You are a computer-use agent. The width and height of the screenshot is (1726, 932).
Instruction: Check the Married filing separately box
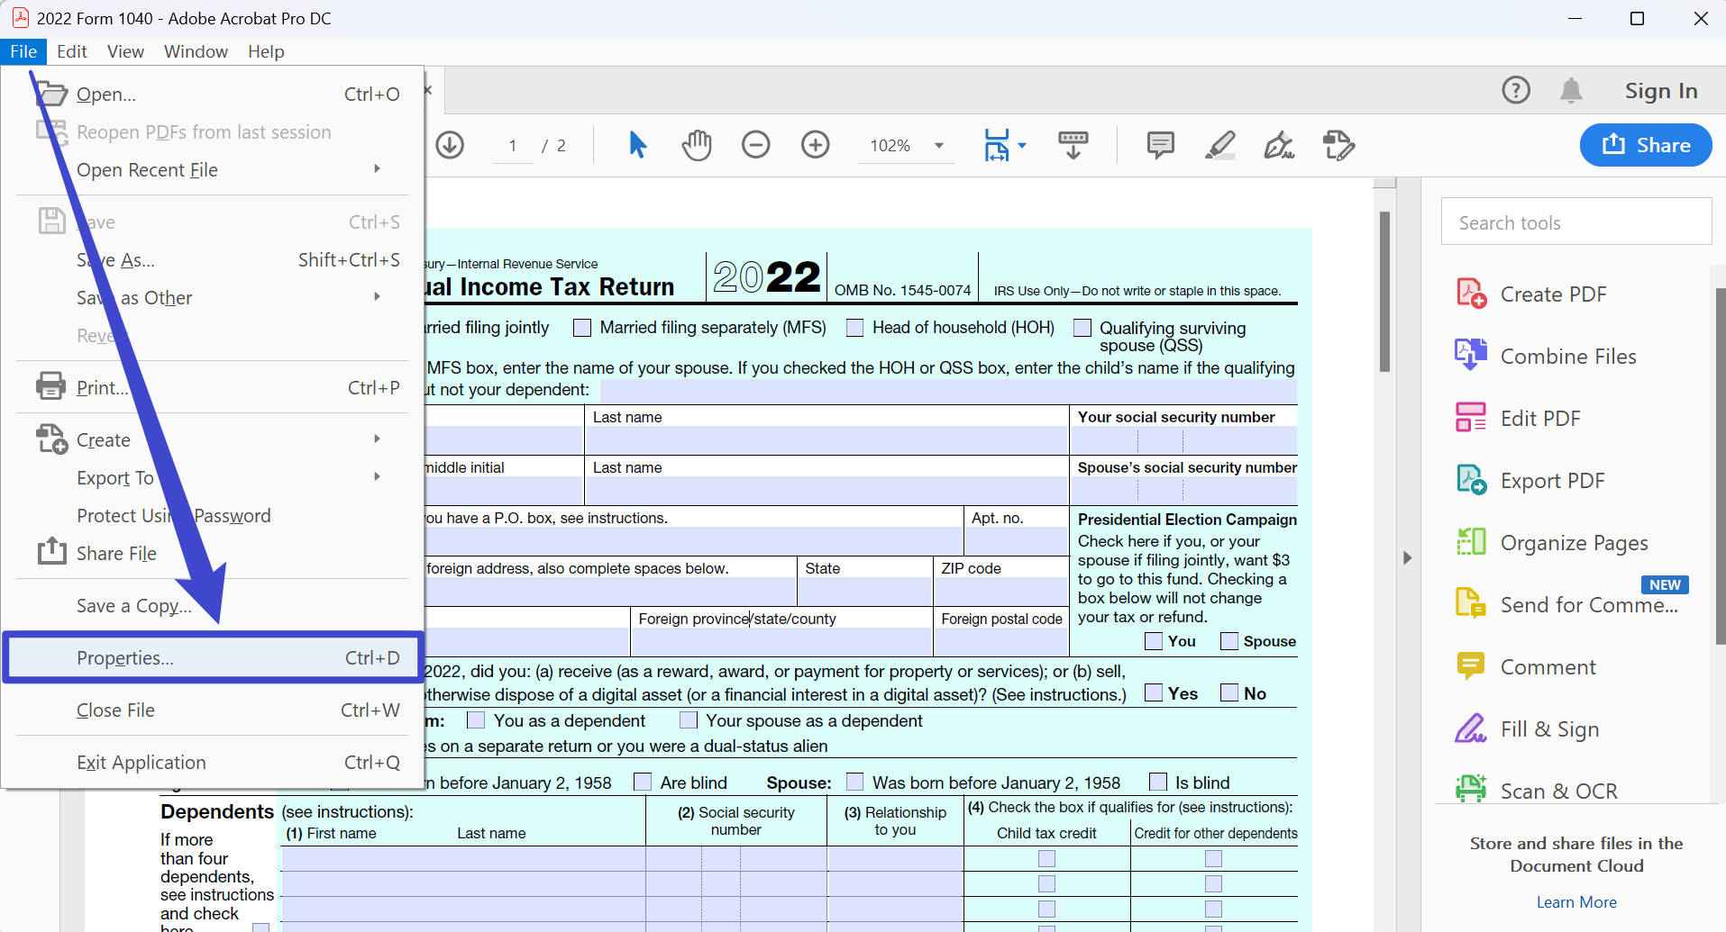(x=581, y=327)
